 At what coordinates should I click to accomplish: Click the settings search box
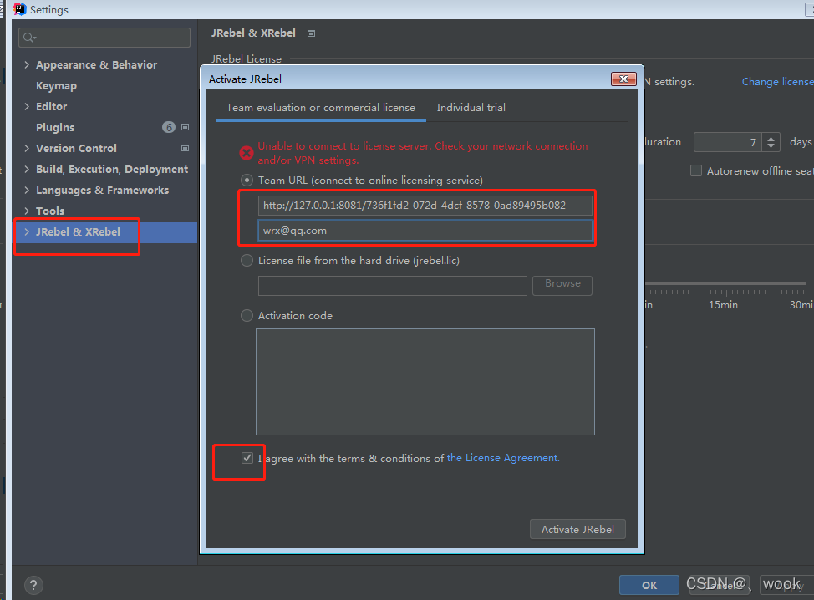click(104, 38)
